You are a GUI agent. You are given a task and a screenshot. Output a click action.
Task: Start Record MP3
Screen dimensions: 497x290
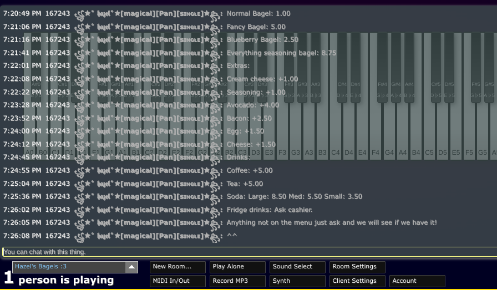[x=237, y=281]
